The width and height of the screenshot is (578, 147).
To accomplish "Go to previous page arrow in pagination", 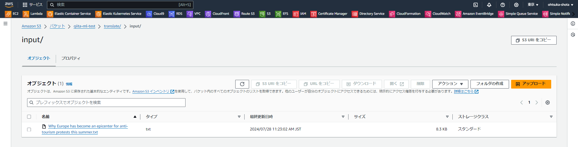I will [522, 102].
